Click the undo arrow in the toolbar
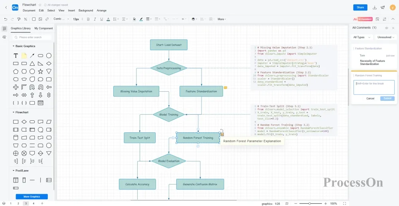Viewport: 399px width, 206px height. point(6,19)
